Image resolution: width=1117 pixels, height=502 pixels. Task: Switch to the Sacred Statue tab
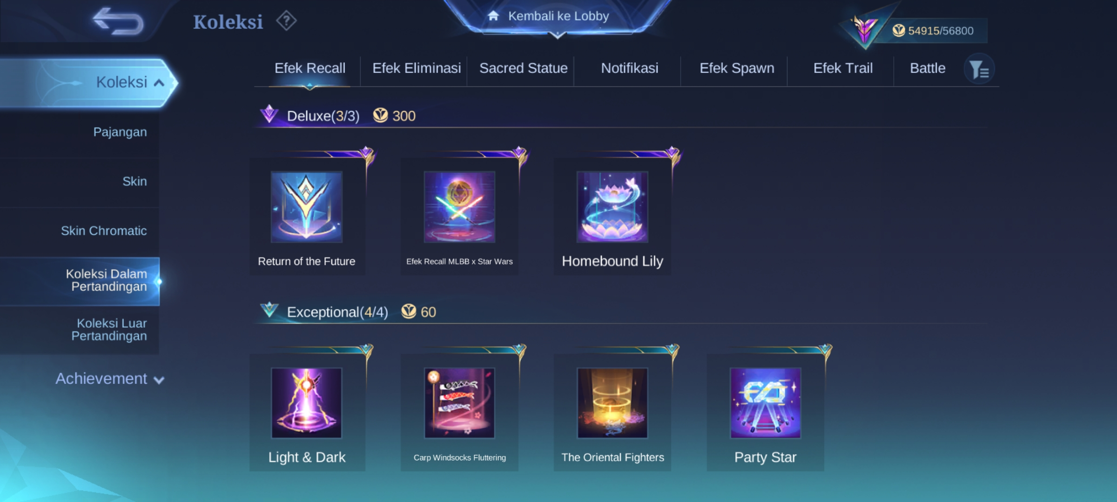click(x=523, y=68)
